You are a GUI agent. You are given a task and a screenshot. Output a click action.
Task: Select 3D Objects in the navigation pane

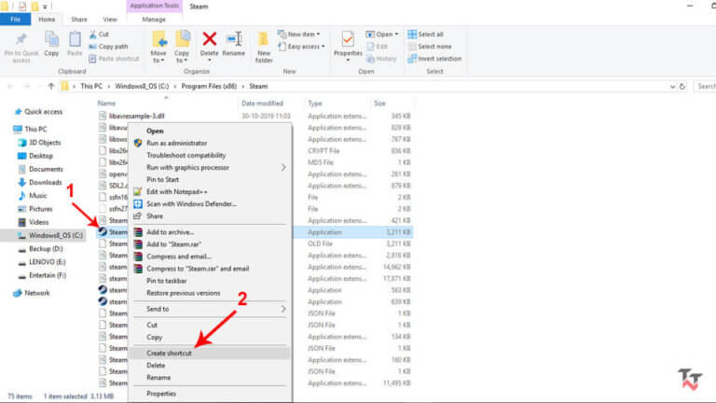(x=39, y=143)
